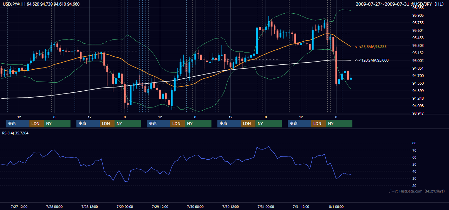The height and width of the screenshot is (210, 449).
Task: Select the 7/29 12:00 time axis label
Action: click(160, 206)
